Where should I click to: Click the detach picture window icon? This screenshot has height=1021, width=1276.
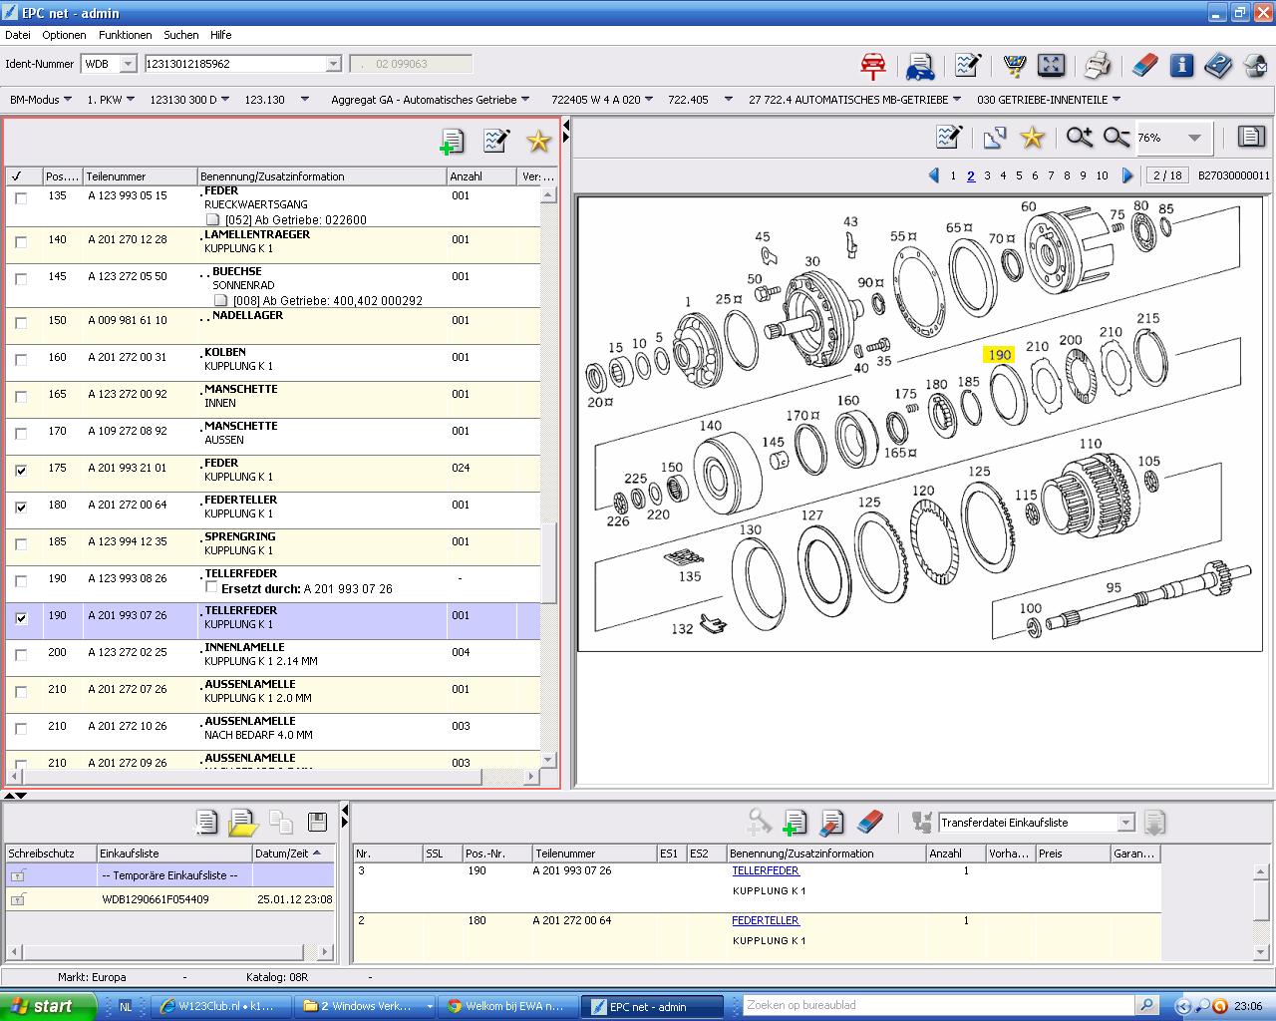[x=994, y=138]
